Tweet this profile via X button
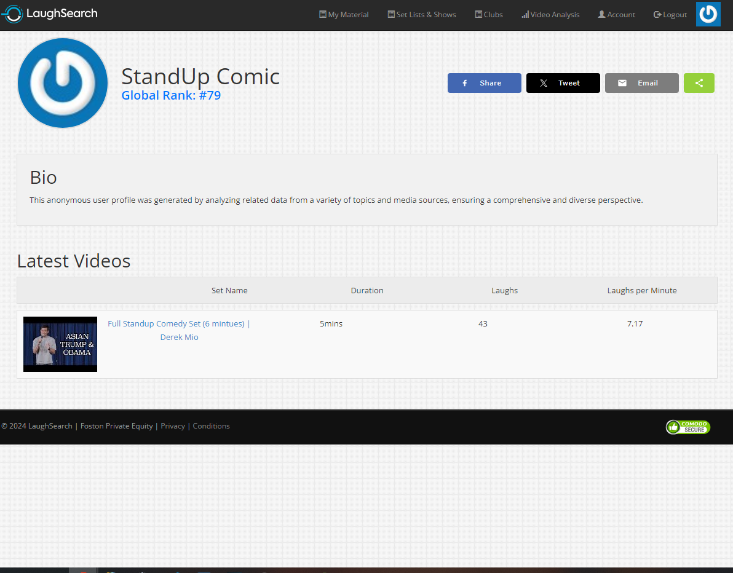Screen dimensions: 733x573 [x=563, y=83]
